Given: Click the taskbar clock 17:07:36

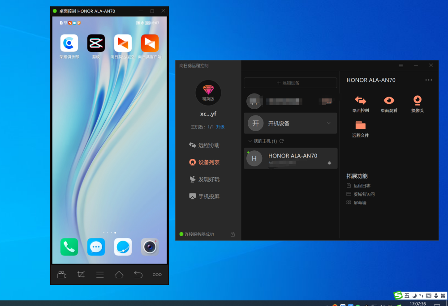Looking at the screenshot, I should click(x=418, y=304).
